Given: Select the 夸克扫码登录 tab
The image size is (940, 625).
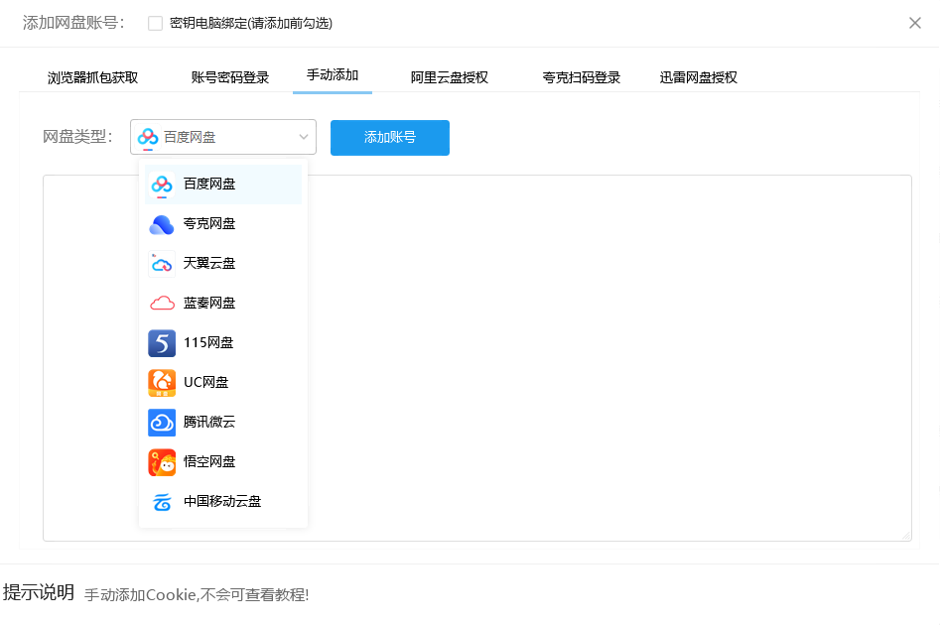Looking at the screenshot, I should click(579, 75).
